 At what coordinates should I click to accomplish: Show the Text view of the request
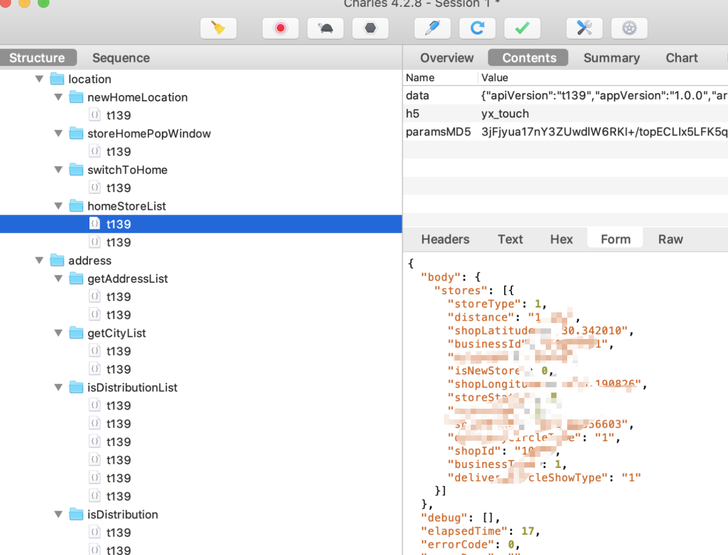510,240
